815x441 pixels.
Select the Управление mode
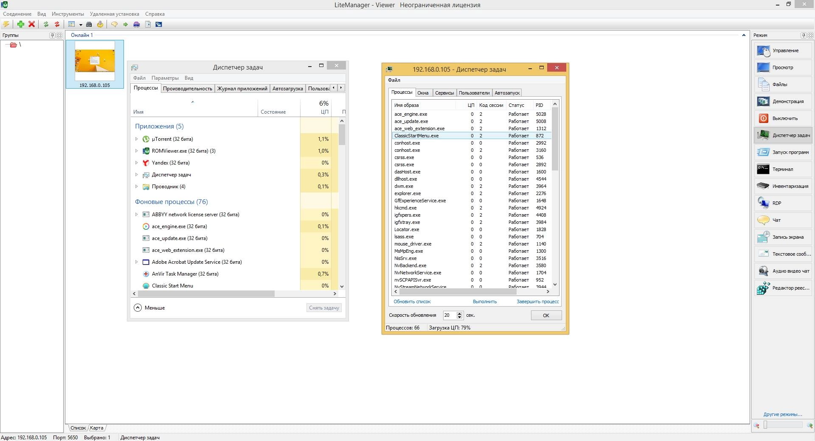point(783,50)
